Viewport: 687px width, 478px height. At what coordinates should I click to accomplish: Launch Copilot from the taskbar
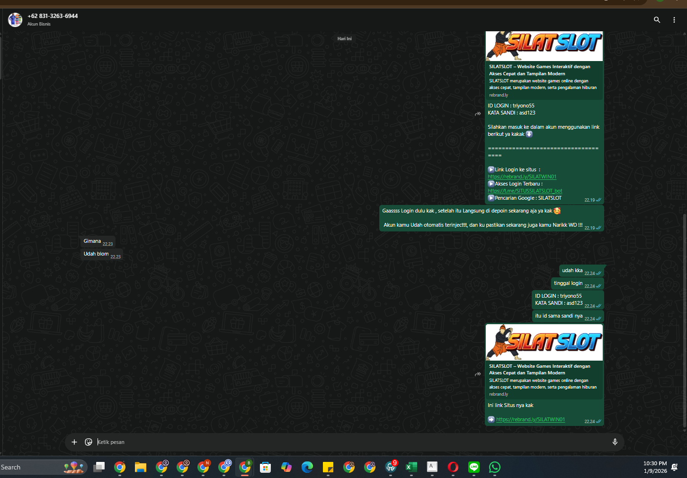click(286, 467)
